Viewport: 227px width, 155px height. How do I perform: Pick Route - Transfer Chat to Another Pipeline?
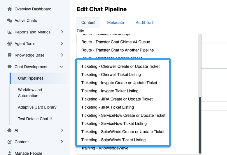(x=118, y=50)
